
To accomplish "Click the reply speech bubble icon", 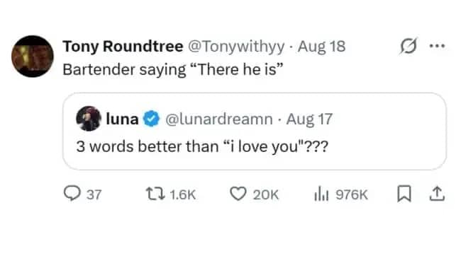I will coord(72,194).
